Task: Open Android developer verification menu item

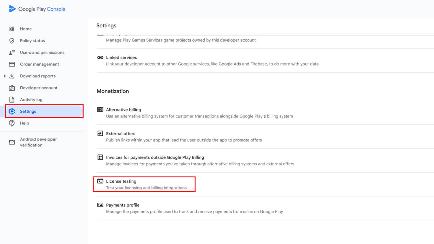Action: (38, 142)
